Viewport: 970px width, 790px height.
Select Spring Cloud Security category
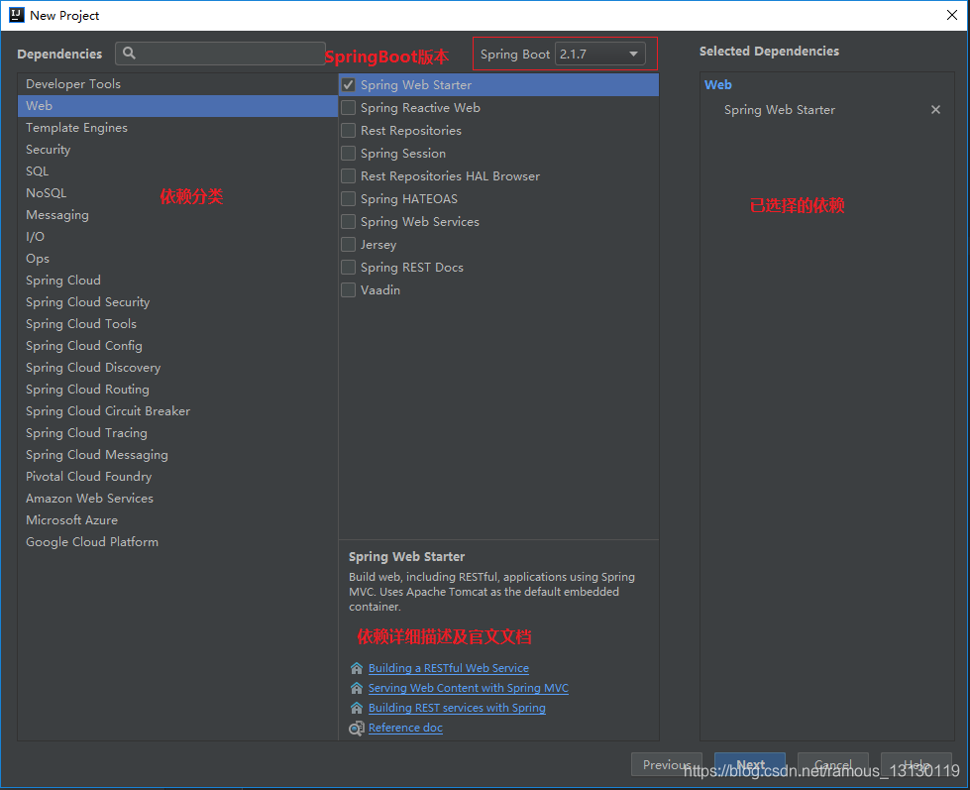click(177, 302)
